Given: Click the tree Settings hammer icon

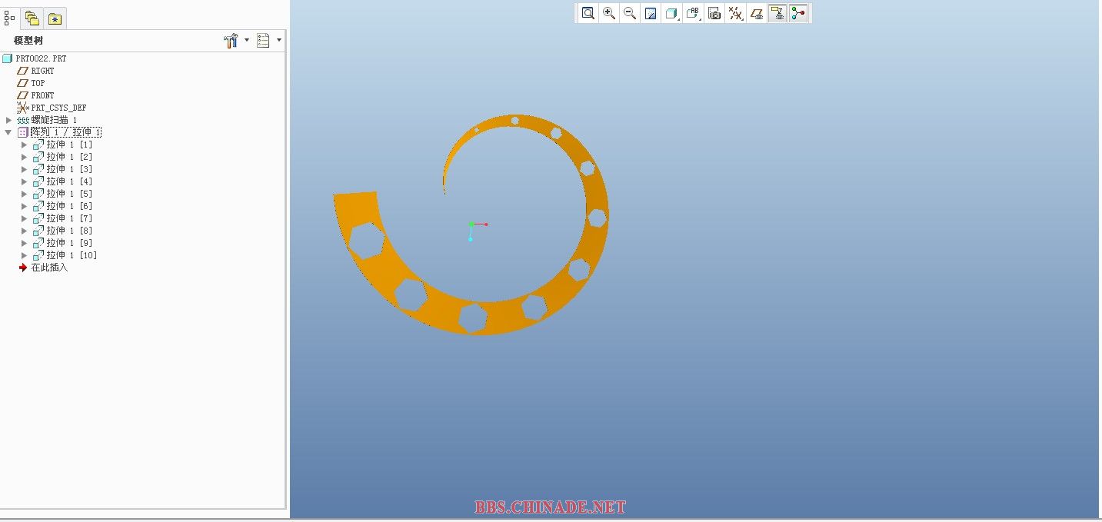Looking at the screenshot, I should tap(231, 41).
